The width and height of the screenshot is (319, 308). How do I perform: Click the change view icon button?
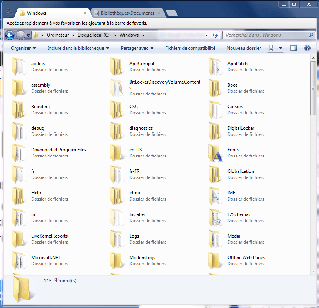pos(272,48)
